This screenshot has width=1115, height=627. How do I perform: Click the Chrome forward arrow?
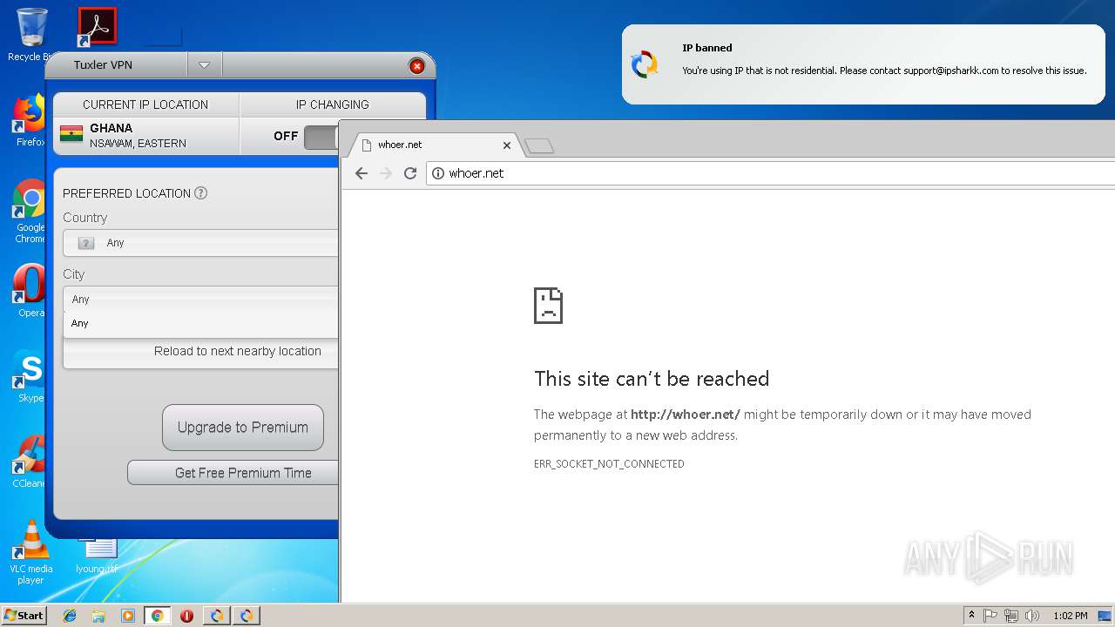386,173
